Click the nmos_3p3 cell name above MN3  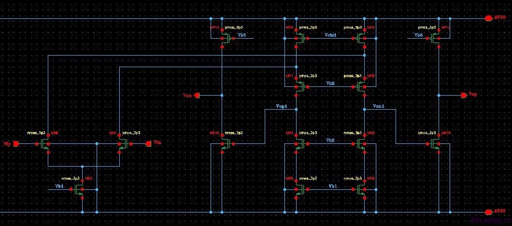point(353,133)
